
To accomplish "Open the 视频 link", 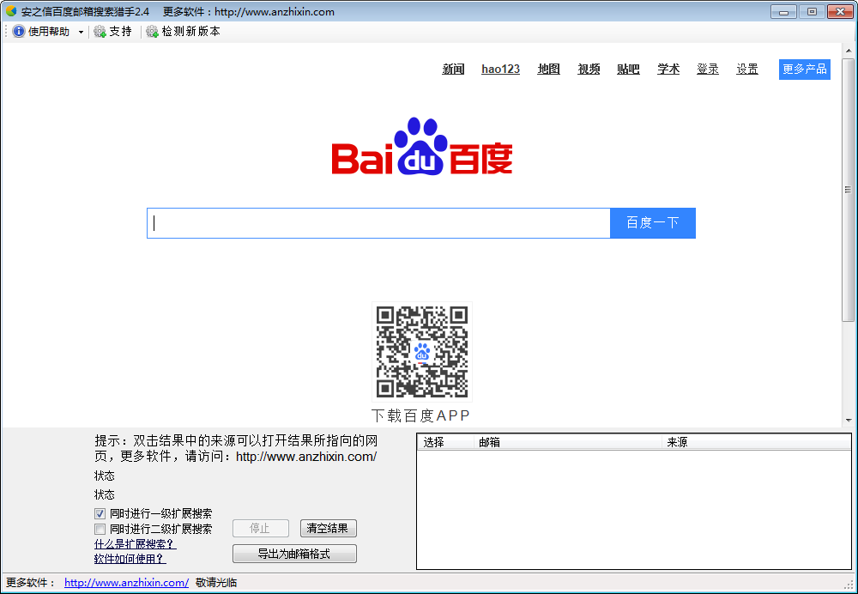I will (589, 69).
